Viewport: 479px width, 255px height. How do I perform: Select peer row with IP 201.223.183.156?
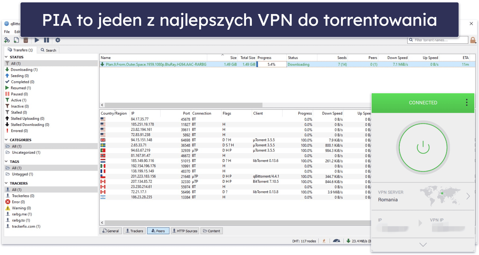click(x=235, y=176)
